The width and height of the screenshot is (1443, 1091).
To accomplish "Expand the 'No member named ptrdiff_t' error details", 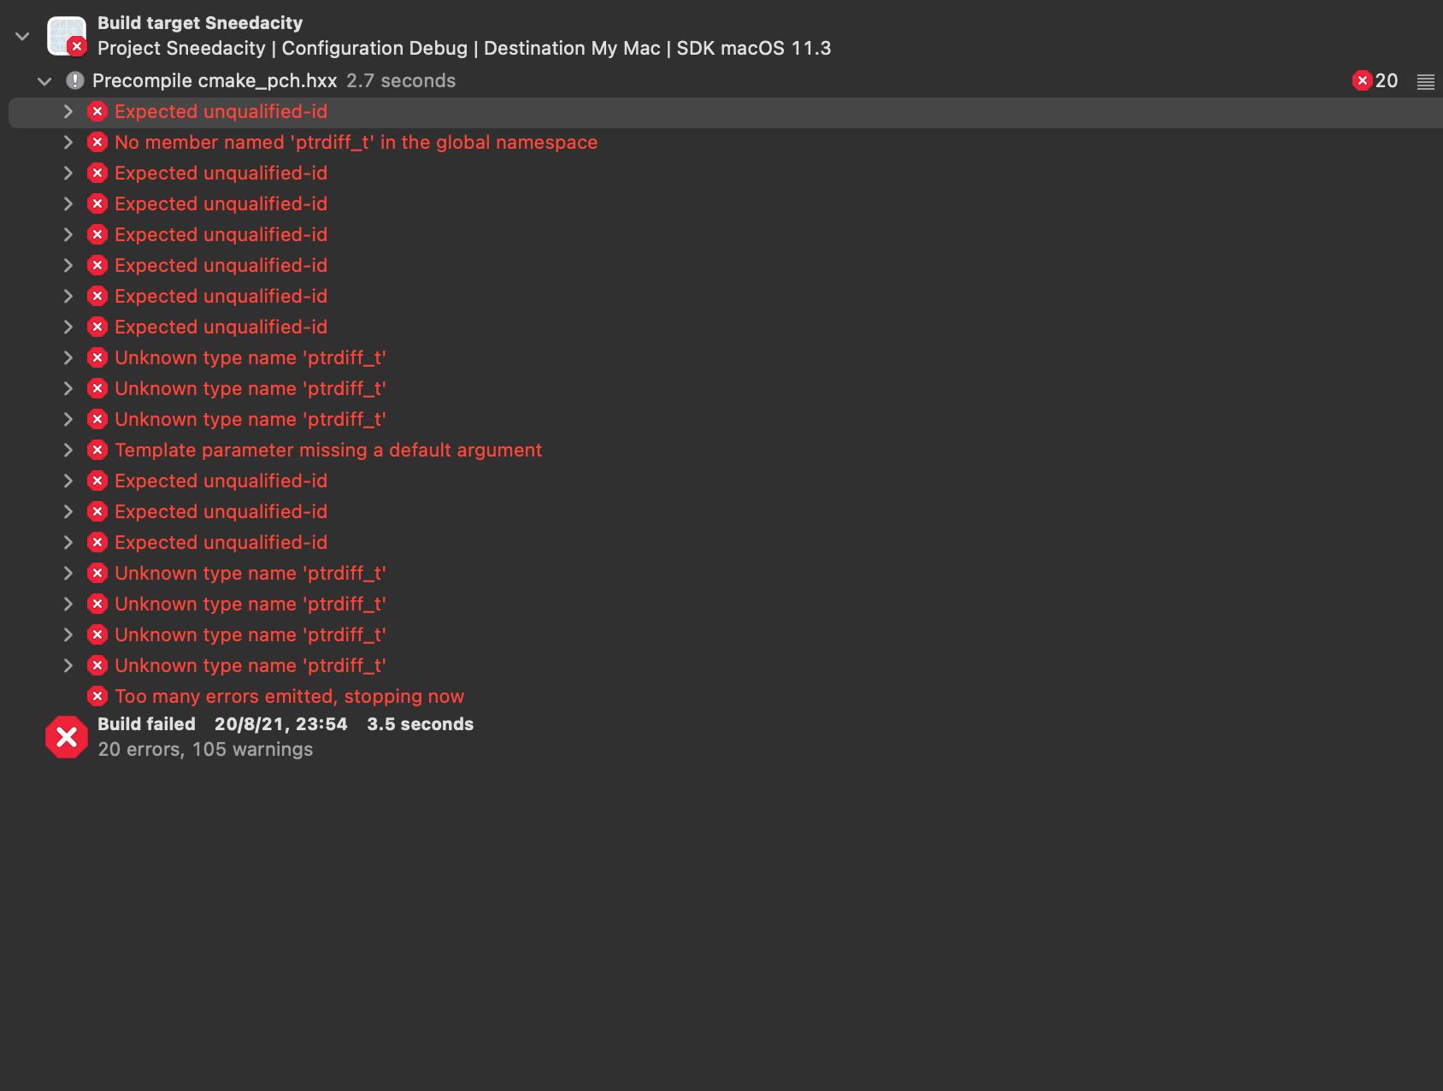I will [x=68, y=142].
